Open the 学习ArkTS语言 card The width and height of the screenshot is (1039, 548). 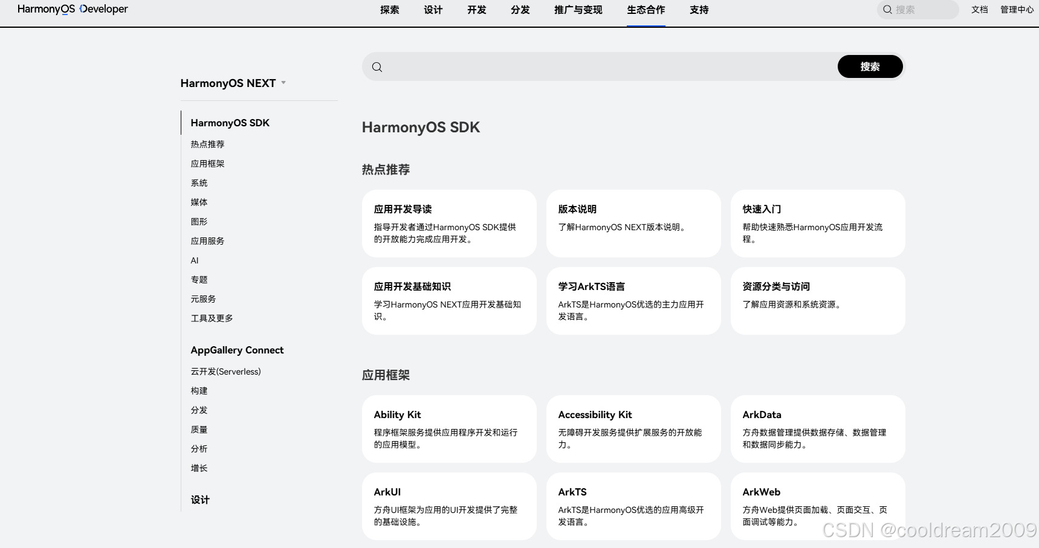pyautogui.click(x=633, y=301)
